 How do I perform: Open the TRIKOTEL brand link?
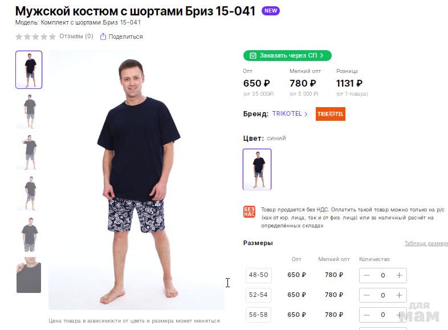point(290,114)
